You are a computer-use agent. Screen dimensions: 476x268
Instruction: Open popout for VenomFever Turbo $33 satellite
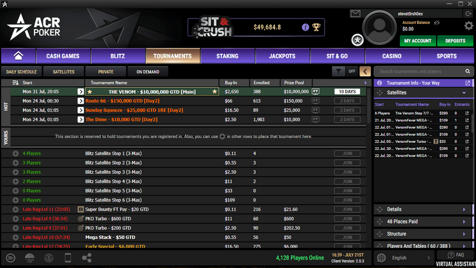(x=467, y=142)
